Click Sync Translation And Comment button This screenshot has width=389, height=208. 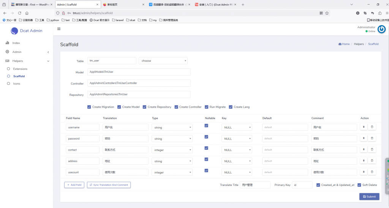[x=109, y=185]
